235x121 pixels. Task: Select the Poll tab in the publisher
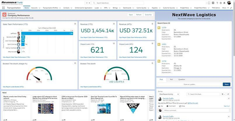pyautogui.click(x=171, y=79)
